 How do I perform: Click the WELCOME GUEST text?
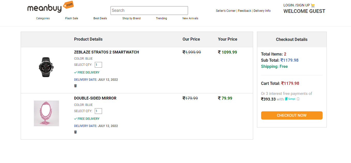[304, 11]
